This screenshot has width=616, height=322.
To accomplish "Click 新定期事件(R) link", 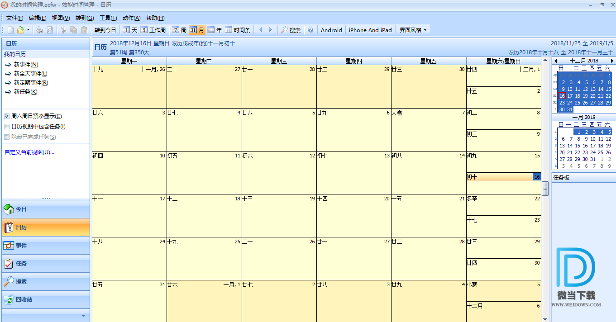I will coord(31,83).
